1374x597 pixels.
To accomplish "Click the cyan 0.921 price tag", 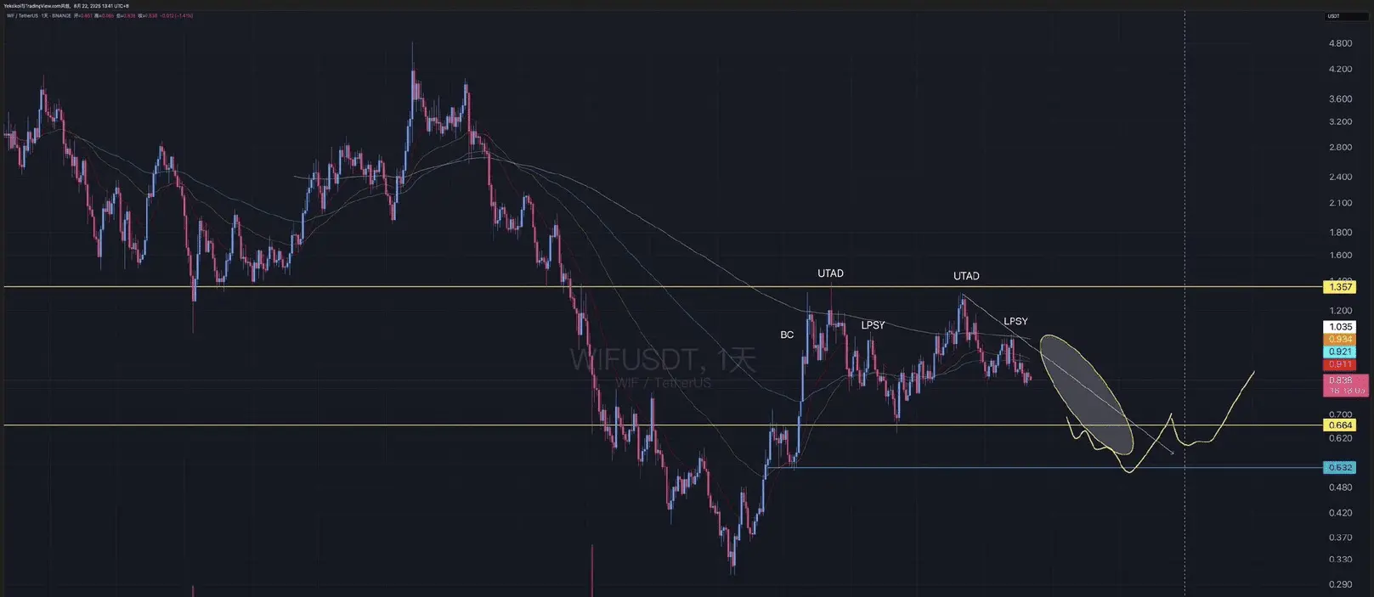I will (1340, 352).
